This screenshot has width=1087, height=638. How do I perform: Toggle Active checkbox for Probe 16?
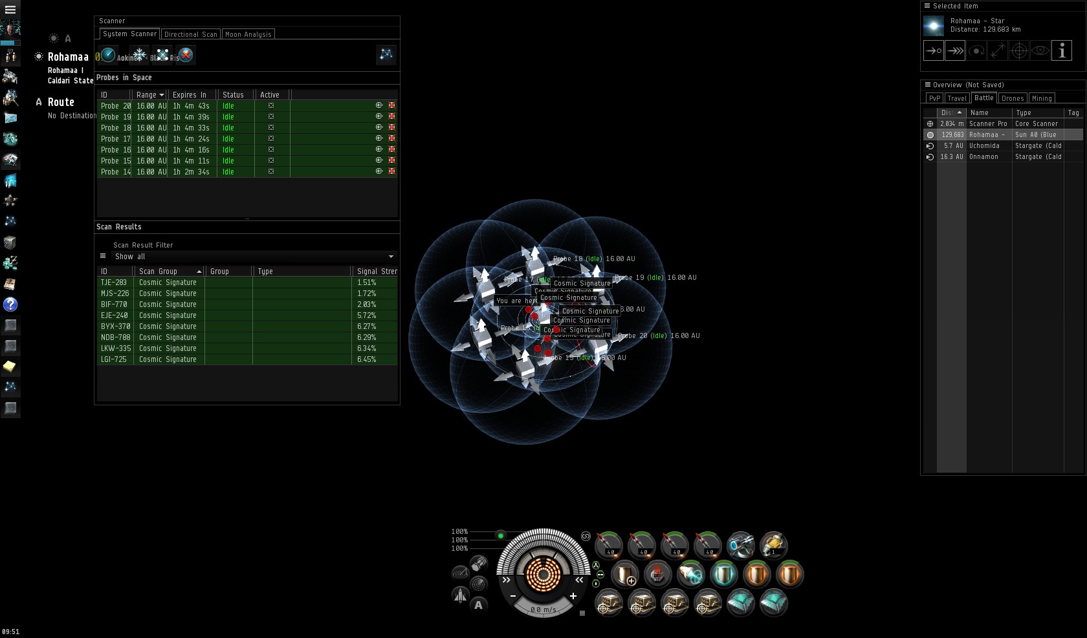coord(271,149)
